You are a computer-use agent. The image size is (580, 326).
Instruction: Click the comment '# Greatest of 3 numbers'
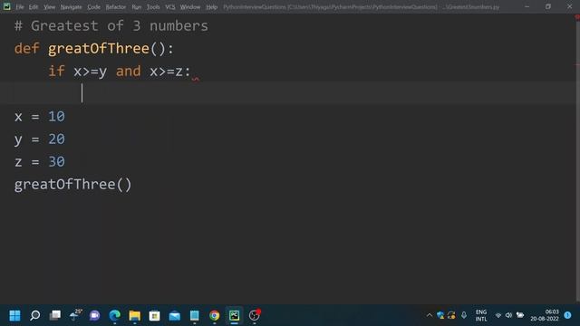[111, 26]
